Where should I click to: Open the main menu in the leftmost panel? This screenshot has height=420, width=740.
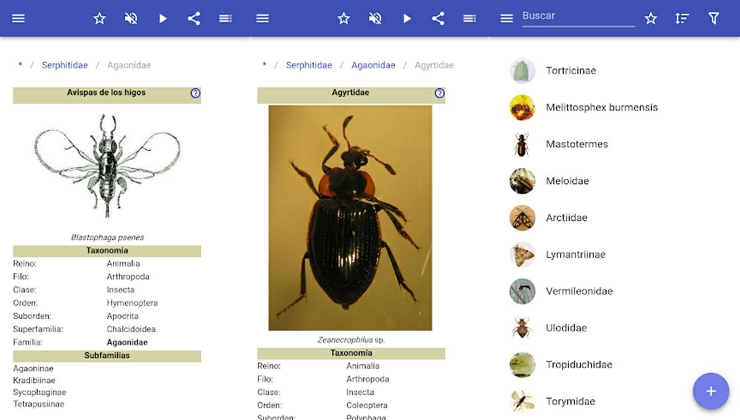tap(18, 18)
